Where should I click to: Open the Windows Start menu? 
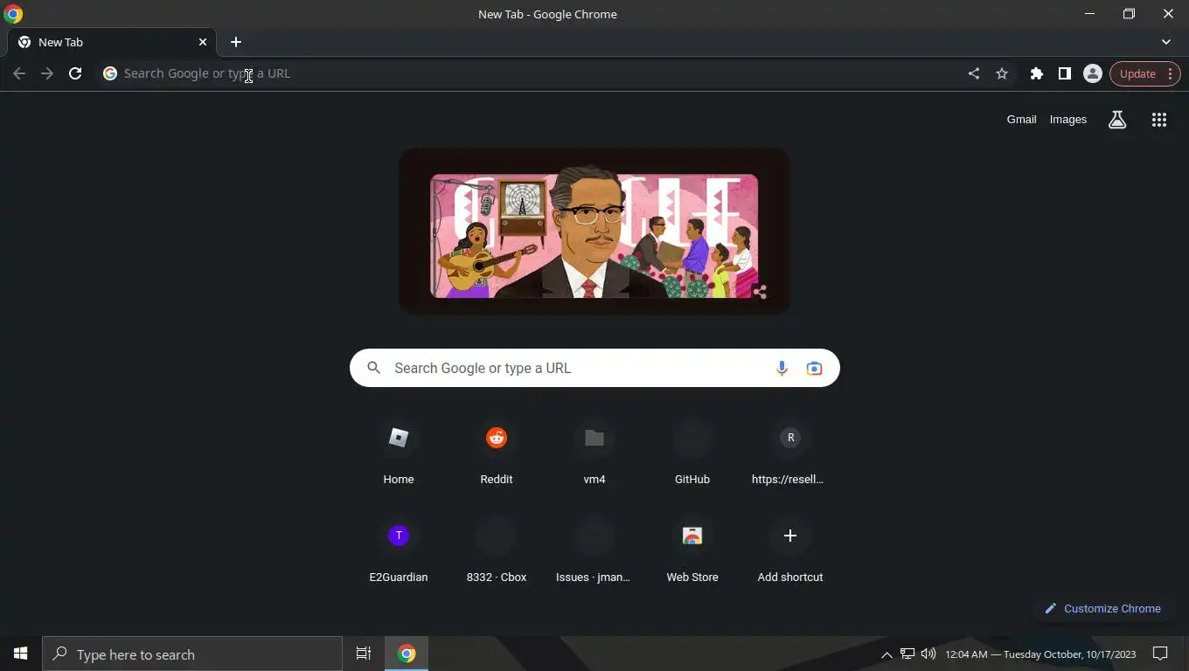click(21, 654)
